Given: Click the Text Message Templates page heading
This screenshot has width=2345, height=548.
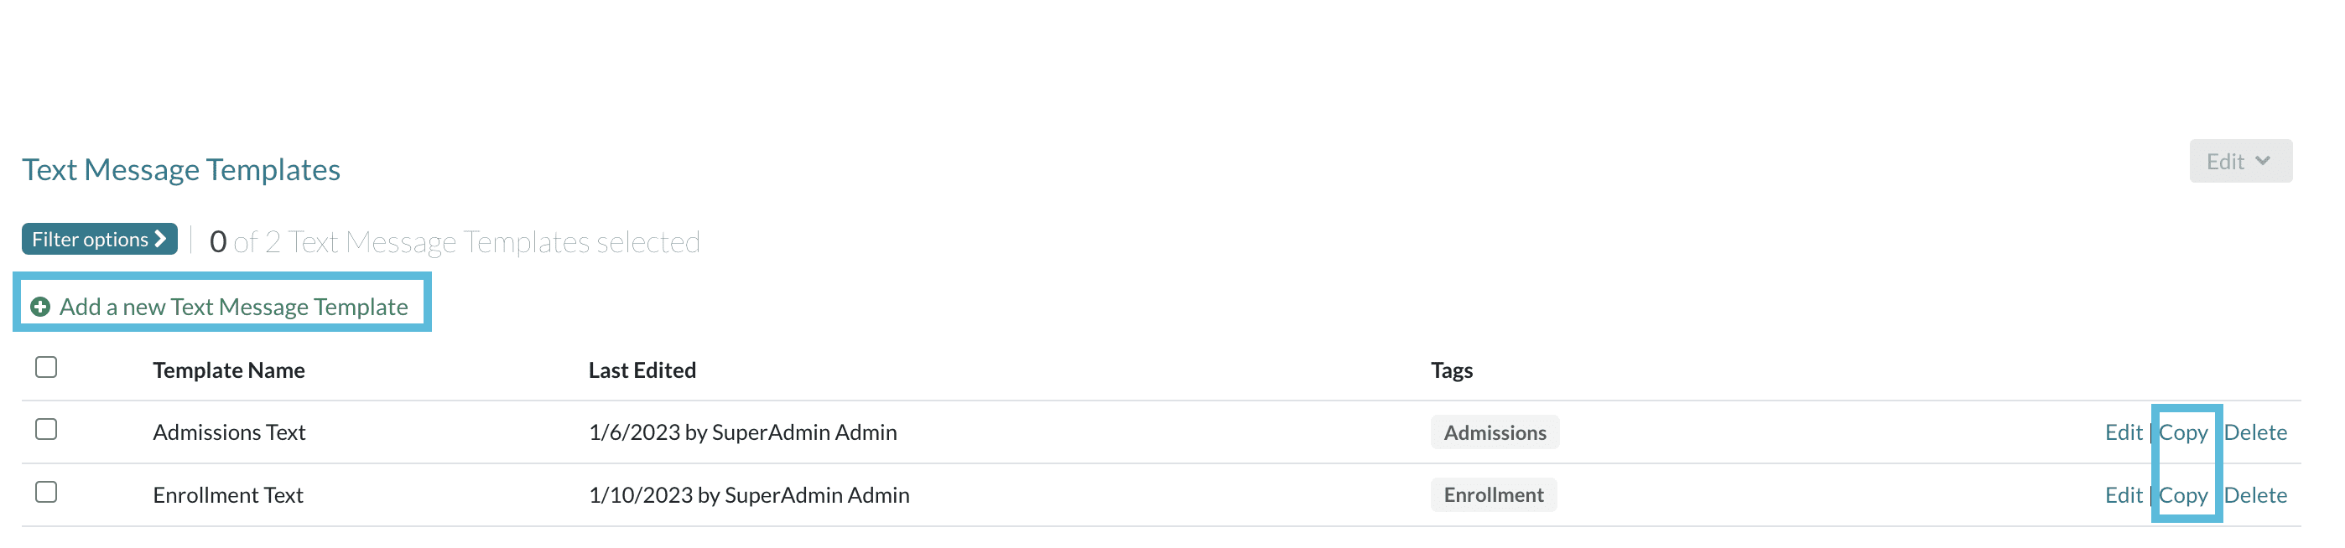Looking at the screenshot, I should pyautogui.click(x=181, y=170).
